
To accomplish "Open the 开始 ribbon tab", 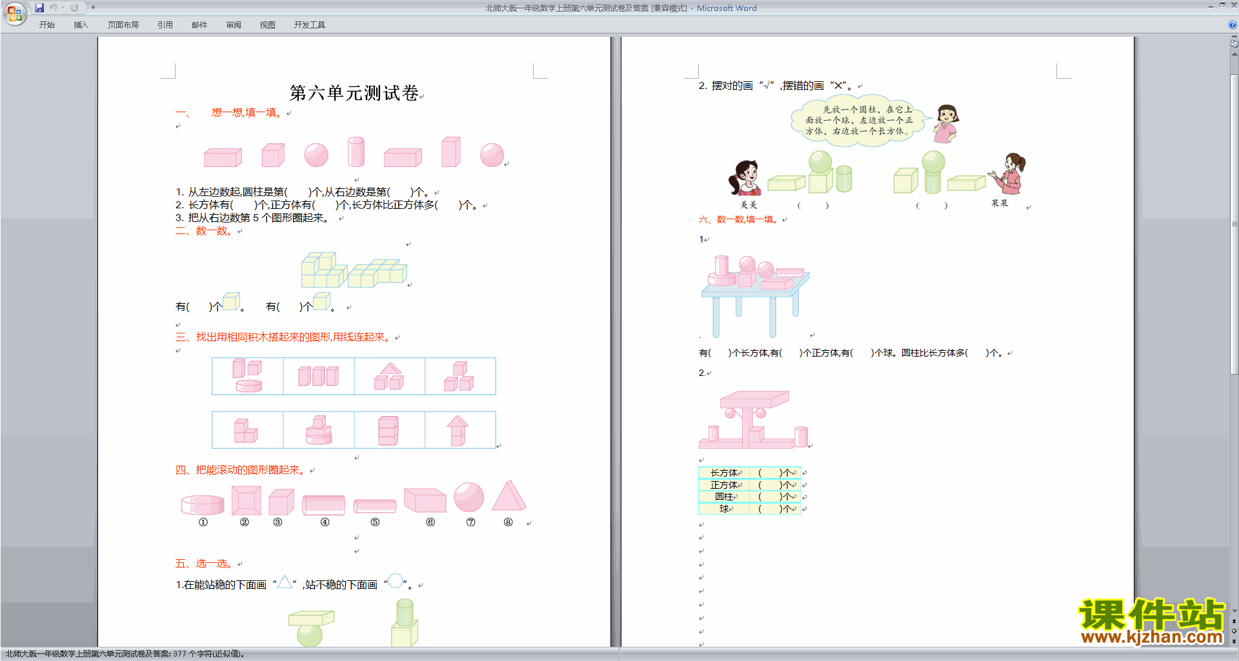I will point(46,25).
